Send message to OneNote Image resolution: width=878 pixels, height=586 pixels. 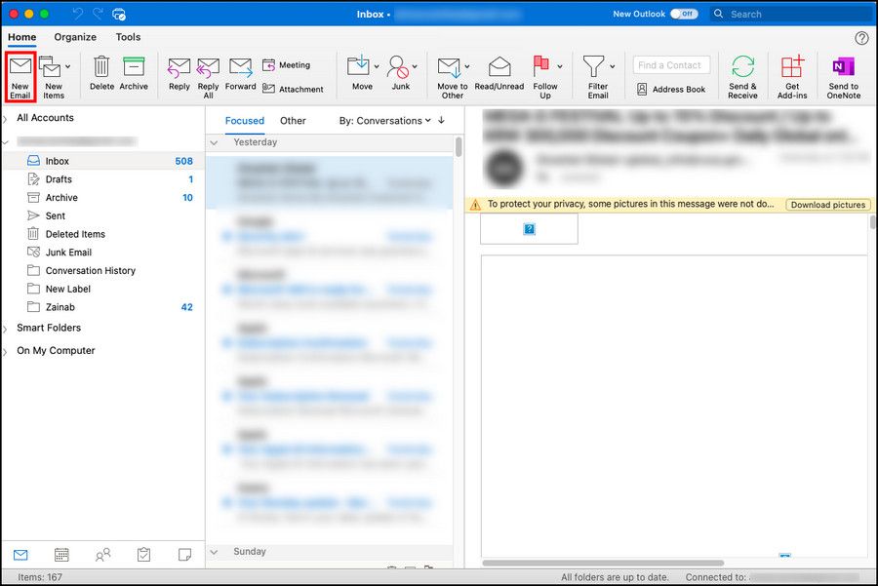(x=844, y=77)
